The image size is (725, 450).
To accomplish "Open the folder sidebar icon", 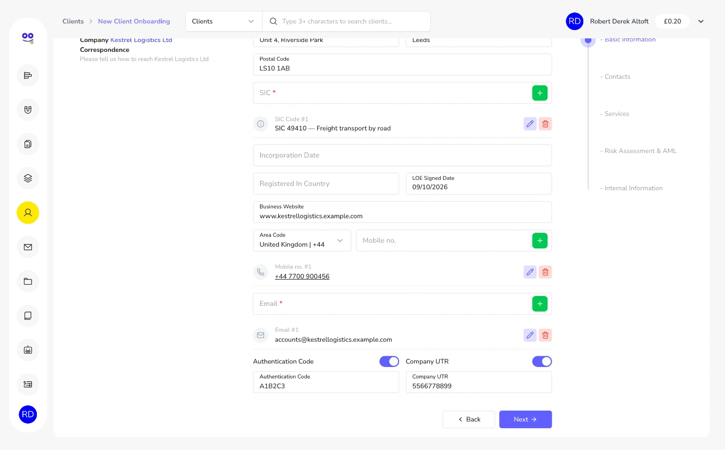I will click(28, 281).
